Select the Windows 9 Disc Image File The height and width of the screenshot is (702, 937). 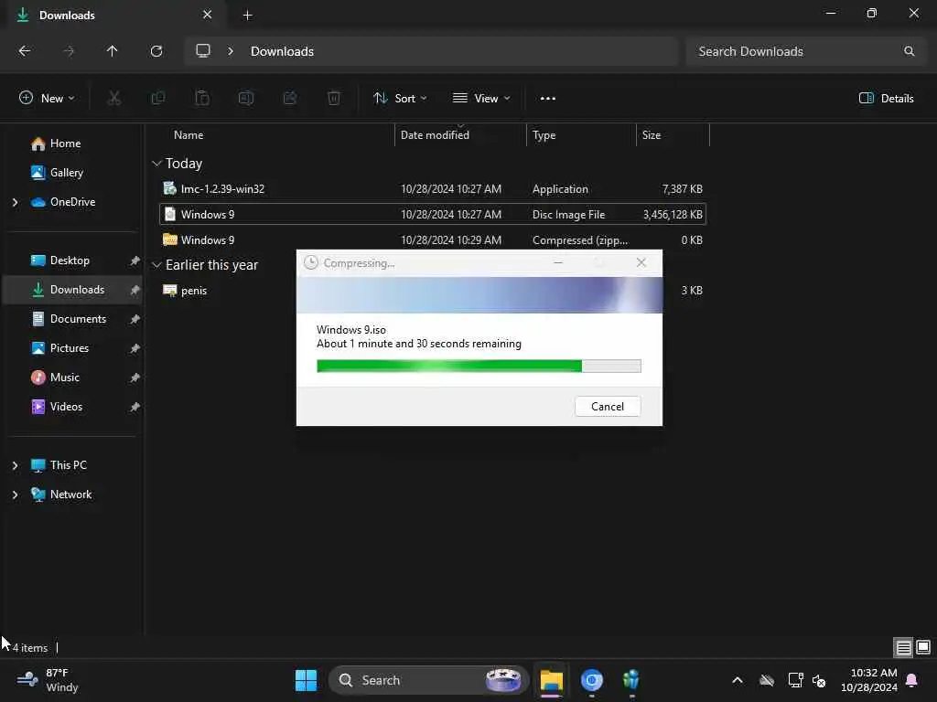coord(433,214)
